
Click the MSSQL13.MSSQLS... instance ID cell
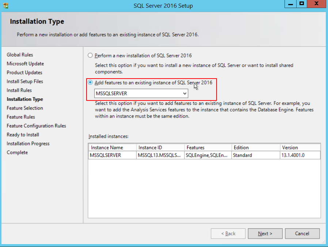pyautogui.click(x=160, y=155)
